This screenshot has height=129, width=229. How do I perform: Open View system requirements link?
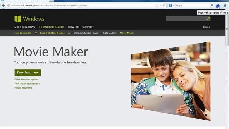click(x=27, y=83)
